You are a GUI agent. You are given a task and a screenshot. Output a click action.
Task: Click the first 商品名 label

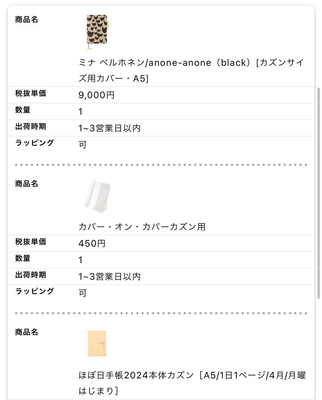(x=26, y=19)
